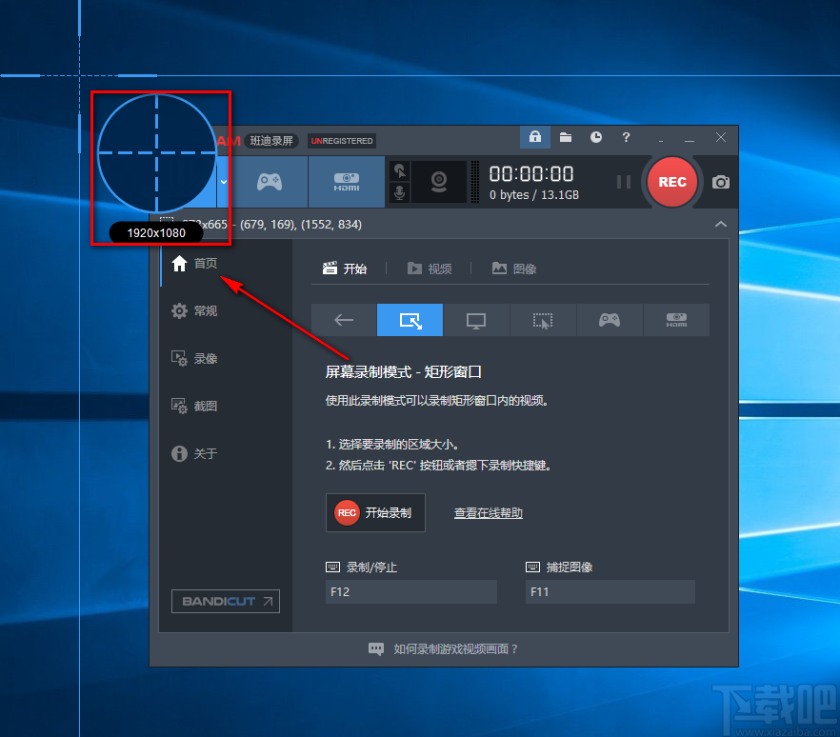Viewport: 840px width, 737px height.
Task: Select HDMI device recording mode in top bar
Action: [x=347, y=182]
